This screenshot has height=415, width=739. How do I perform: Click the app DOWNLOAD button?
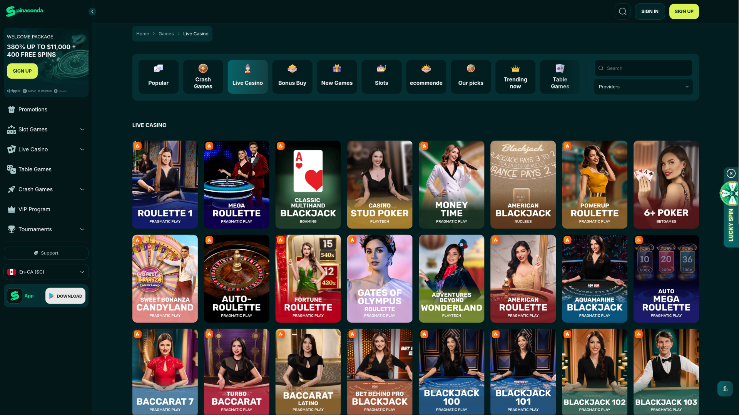[x=65, y=296]
